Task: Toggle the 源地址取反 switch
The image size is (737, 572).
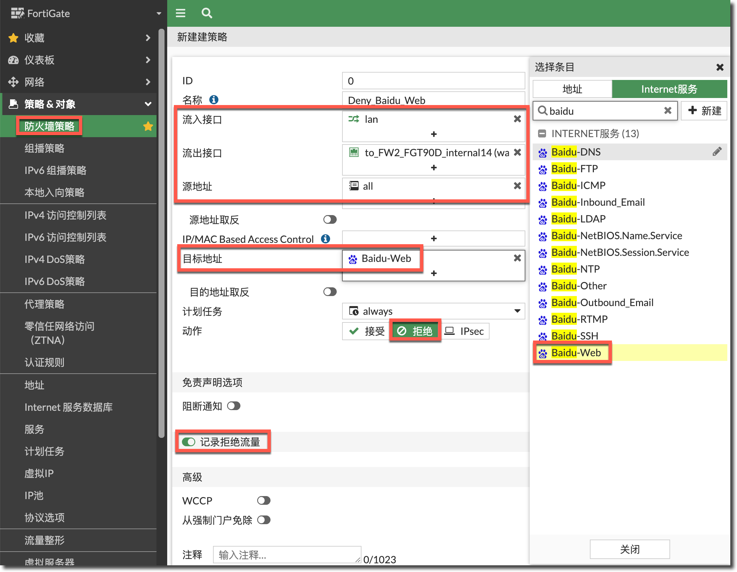Action: coord(330,220)
